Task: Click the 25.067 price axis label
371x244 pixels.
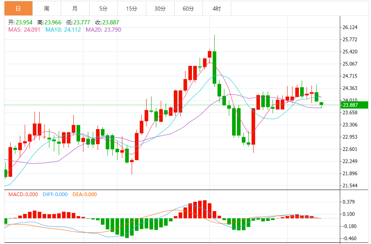Action: pyautogui.click(x=350, y=64)
